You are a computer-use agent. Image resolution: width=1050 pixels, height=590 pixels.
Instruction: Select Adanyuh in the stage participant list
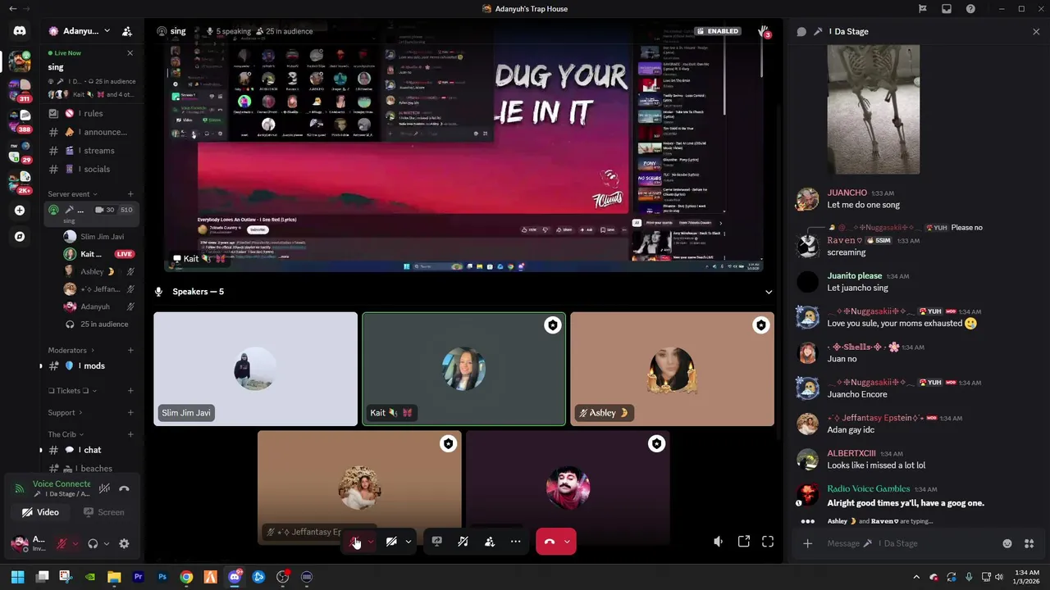[98, 306]
